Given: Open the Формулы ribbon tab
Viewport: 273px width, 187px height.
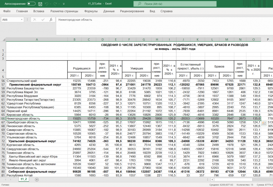Looking at the screenshot, I should 91,11.
